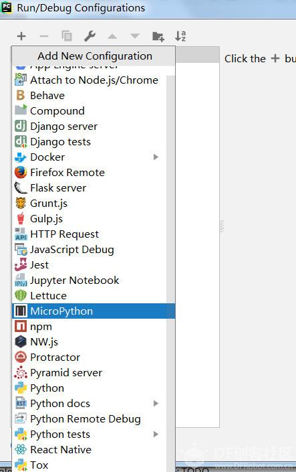Click the Remove Configuration minus icon
Screen dimensions: 296x472
[44, 36]
